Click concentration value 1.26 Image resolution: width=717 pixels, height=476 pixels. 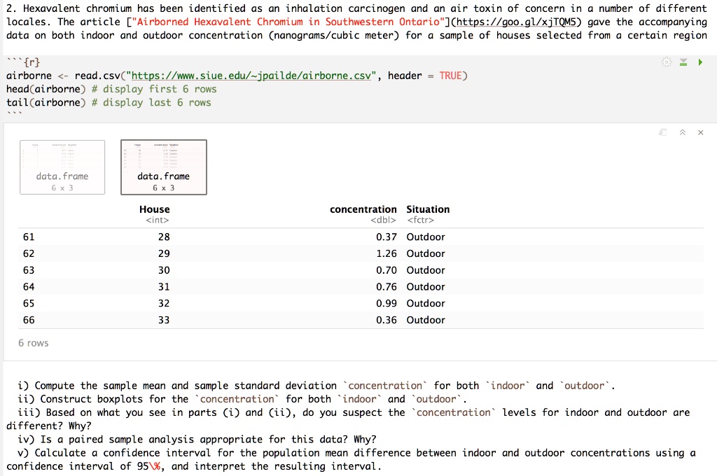387,253
